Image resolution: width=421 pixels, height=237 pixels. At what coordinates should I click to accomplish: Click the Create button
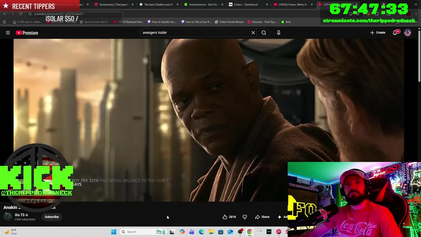[x=378, y=33]
